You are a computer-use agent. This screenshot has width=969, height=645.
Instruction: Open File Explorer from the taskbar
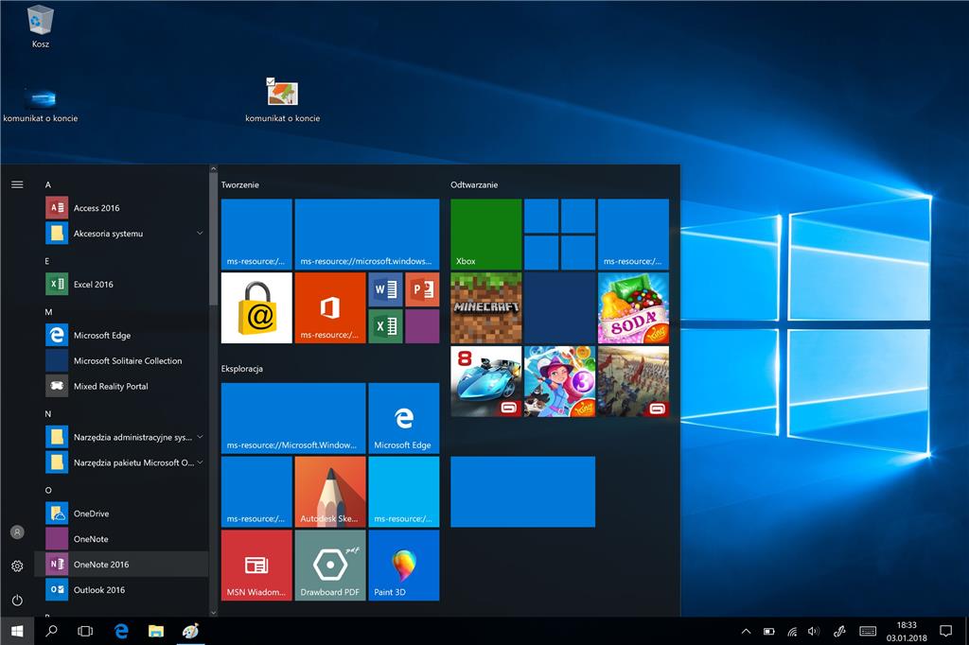coord(156,631)
